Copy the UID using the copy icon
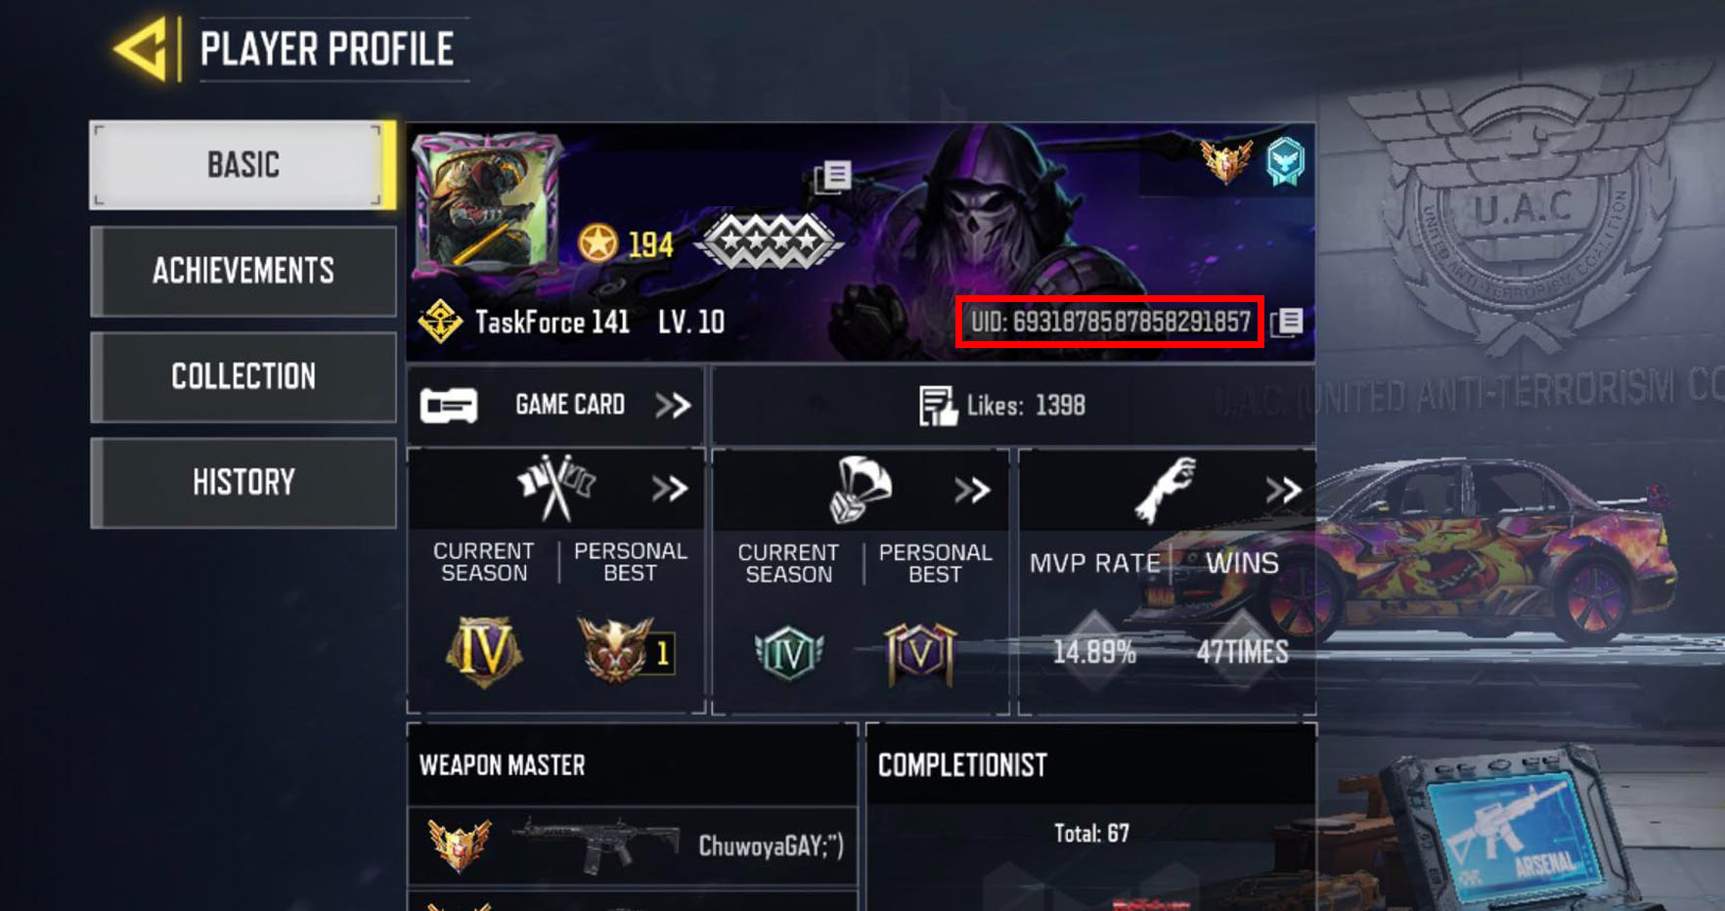 pos(1287,322)
